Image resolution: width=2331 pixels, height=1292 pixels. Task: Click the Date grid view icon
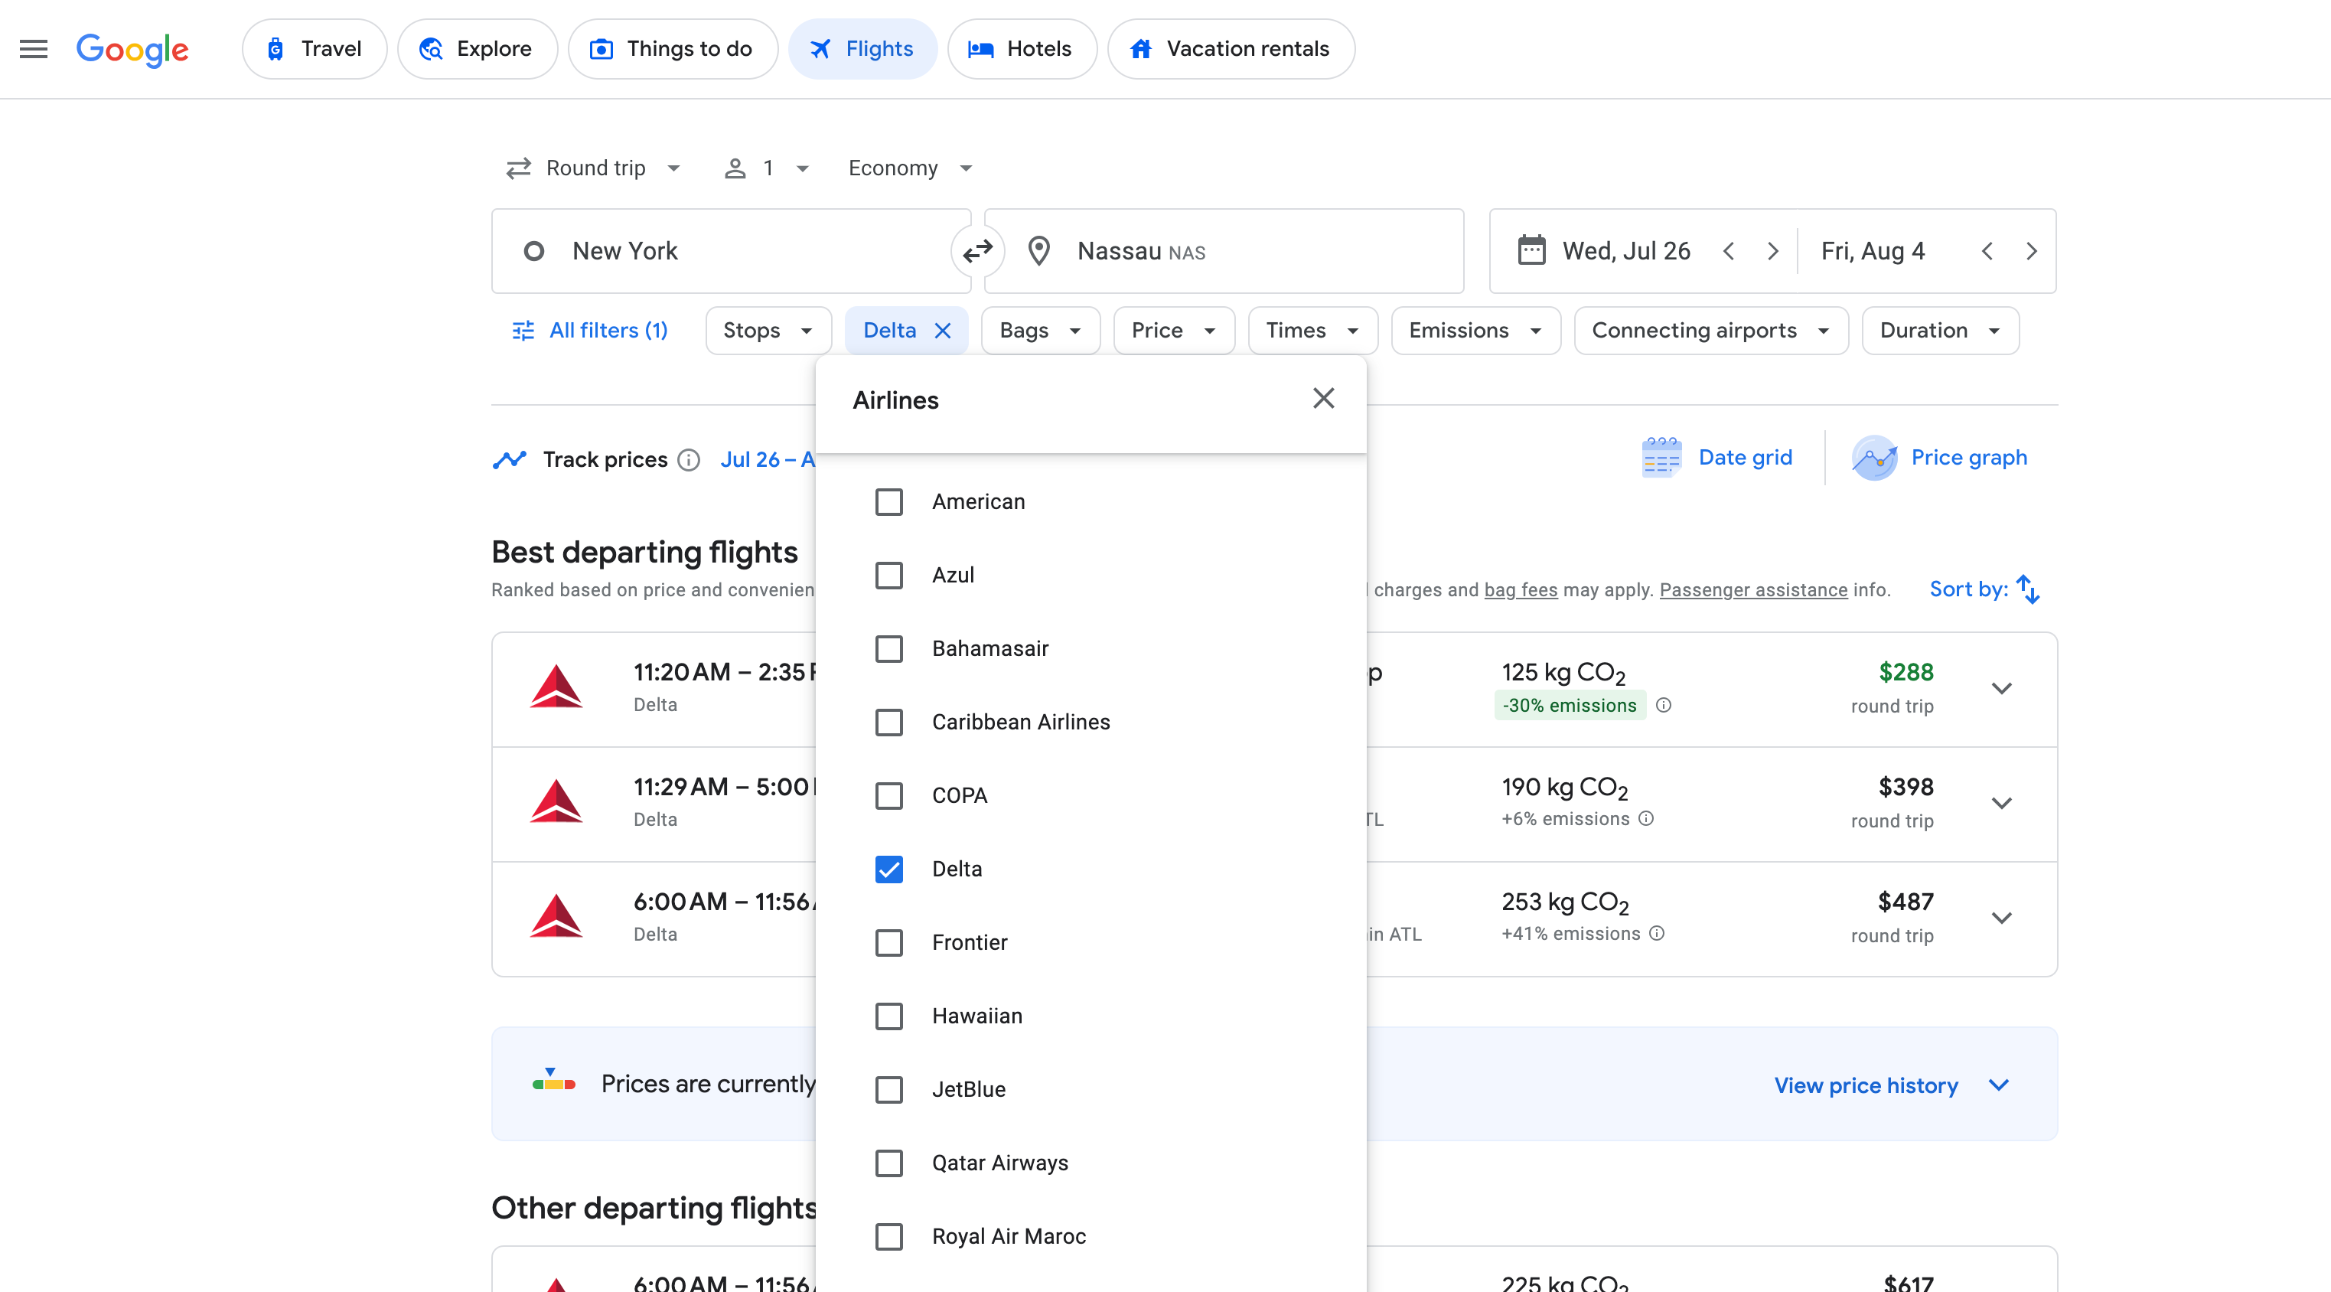pos(1661,458)
